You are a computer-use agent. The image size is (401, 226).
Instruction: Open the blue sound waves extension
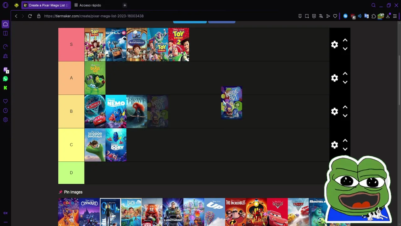coord(359,16)
